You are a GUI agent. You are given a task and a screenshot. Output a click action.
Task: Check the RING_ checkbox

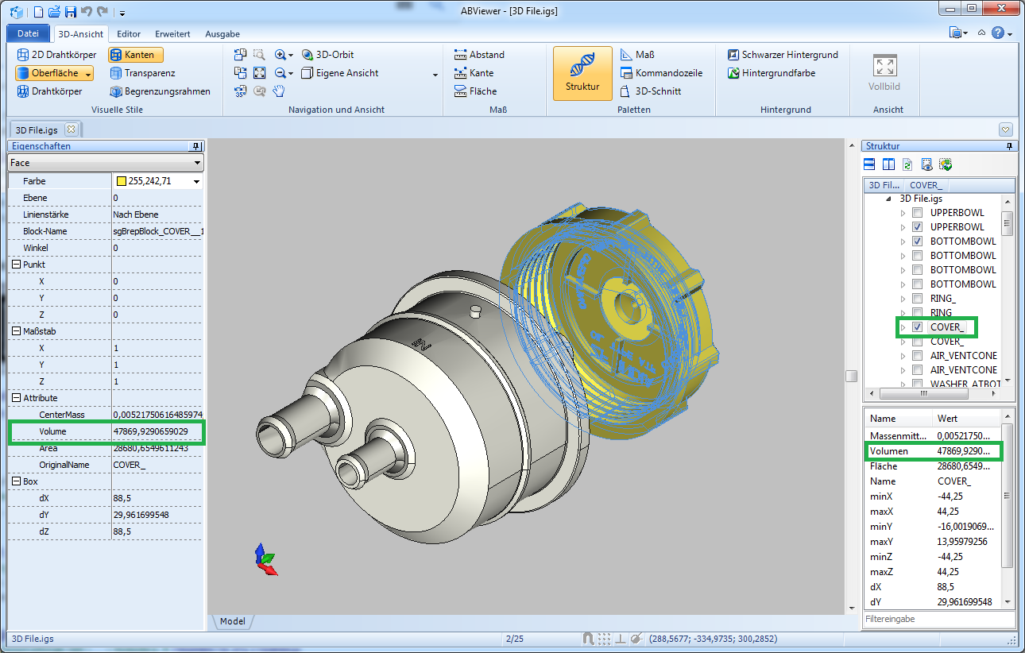coord(917,299)
